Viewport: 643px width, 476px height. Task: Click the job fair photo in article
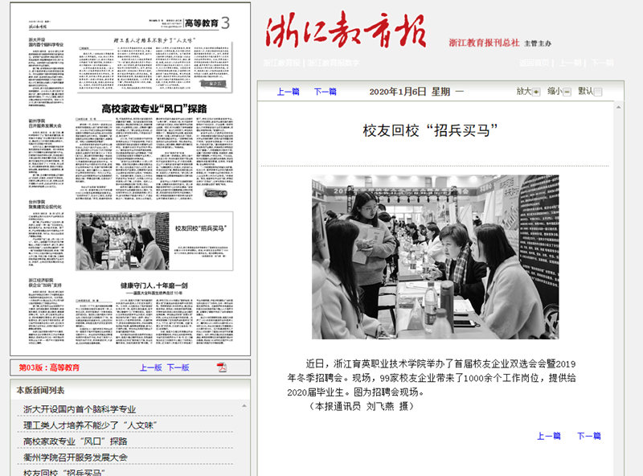435,256
